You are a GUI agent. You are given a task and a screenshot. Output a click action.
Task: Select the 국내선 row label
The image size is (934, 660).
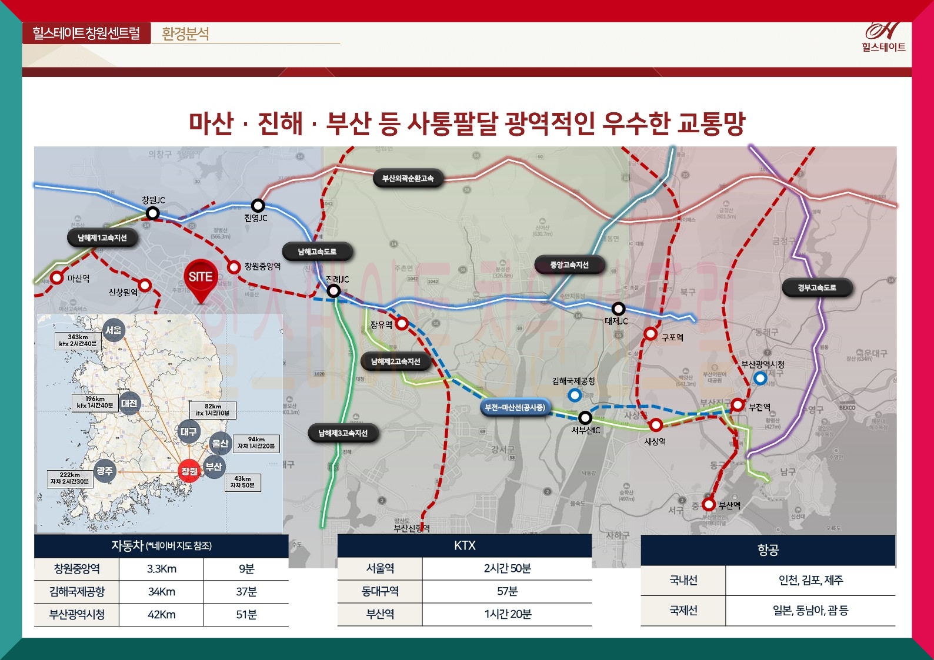[x=683, y=581]
